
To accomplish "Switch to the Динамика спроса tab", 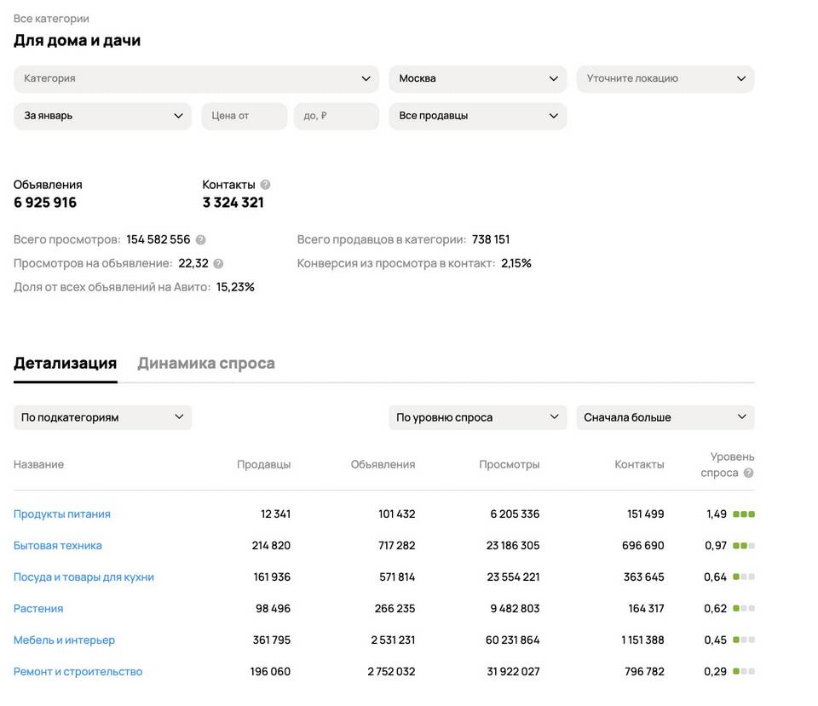I will click(206, 364).
